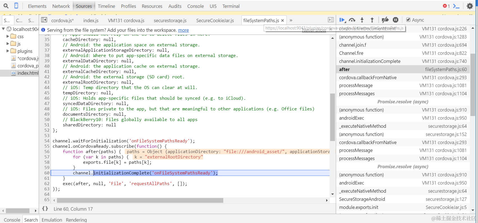The width and height of the screenshot is (478, 223).
Task: Close the fileSystemPaths.js tab
Action: click(x=282, y=21)
